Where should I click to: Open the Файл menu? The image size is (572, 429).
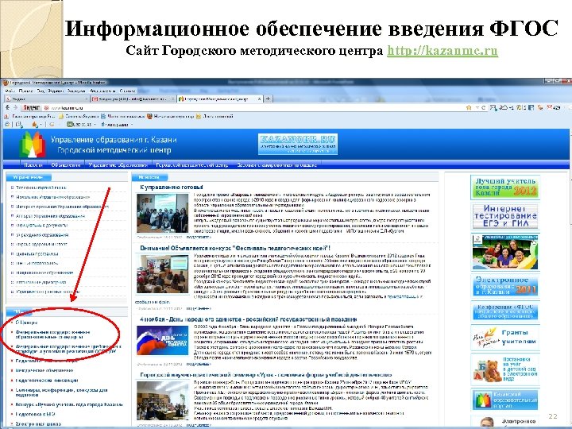point(10,91)
